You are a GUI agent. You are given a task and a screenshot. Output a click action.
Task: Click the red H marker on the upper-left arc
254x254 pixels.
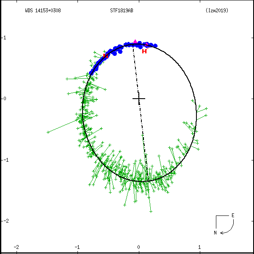tap(105, 56)
